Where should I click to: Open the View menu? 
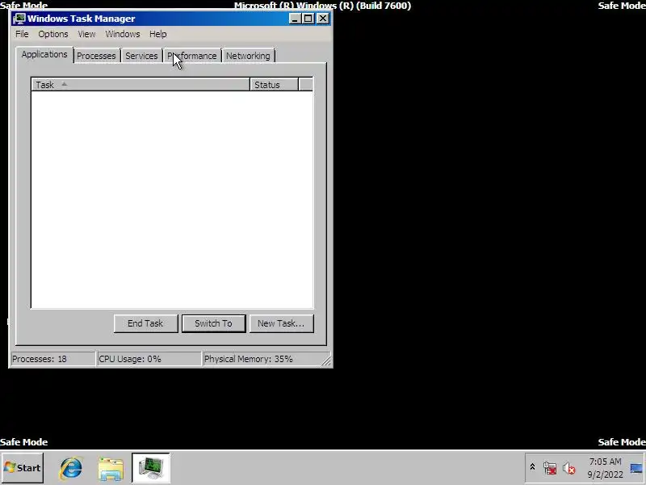[86, 34]
